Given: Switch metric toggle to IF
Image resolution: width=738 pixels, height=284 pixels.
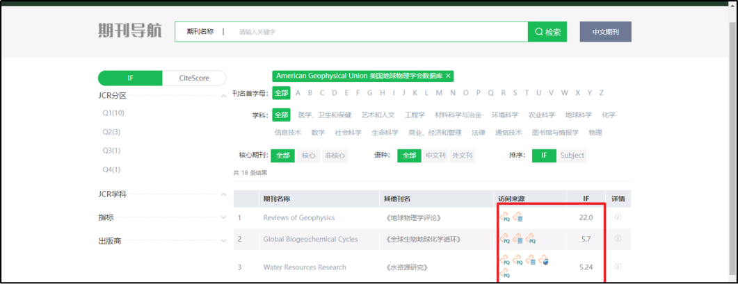Looking at the screenshot, I should (x=130, y=78).
